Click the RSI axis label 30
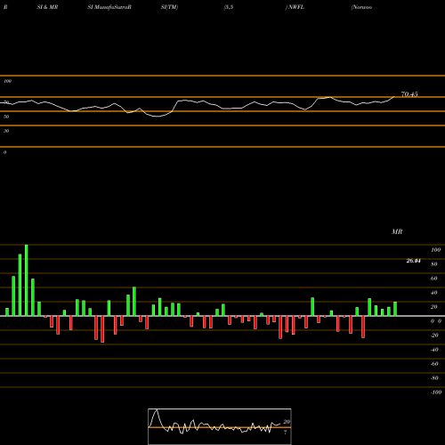 pyautogui.click(x=6, y=131)
